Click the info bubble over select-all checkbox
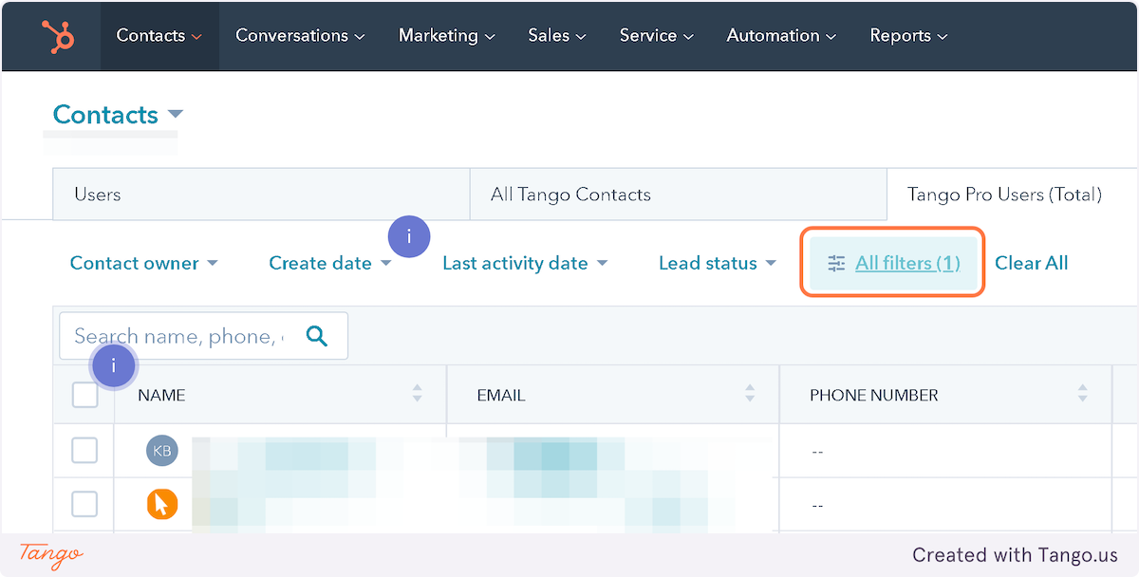The width and height of the screenshot is (1139, 577). click(x=114, y=365)
